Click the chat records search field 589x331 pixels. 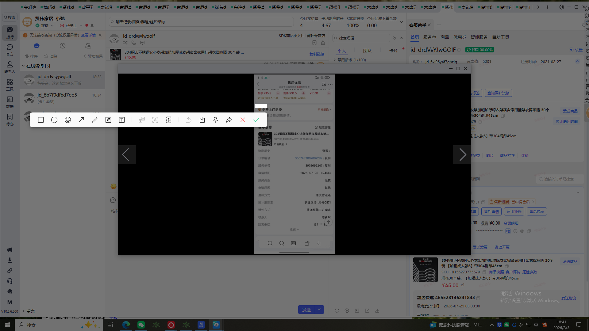pyautogui.click(x=201, y=22)
